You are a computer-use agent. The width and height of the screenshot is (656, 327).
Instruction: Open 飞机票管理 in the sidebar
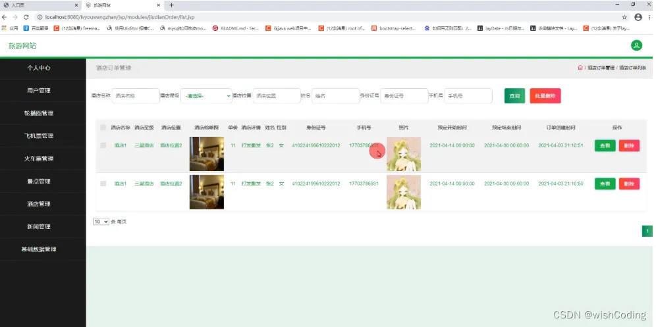pos(39,136)
